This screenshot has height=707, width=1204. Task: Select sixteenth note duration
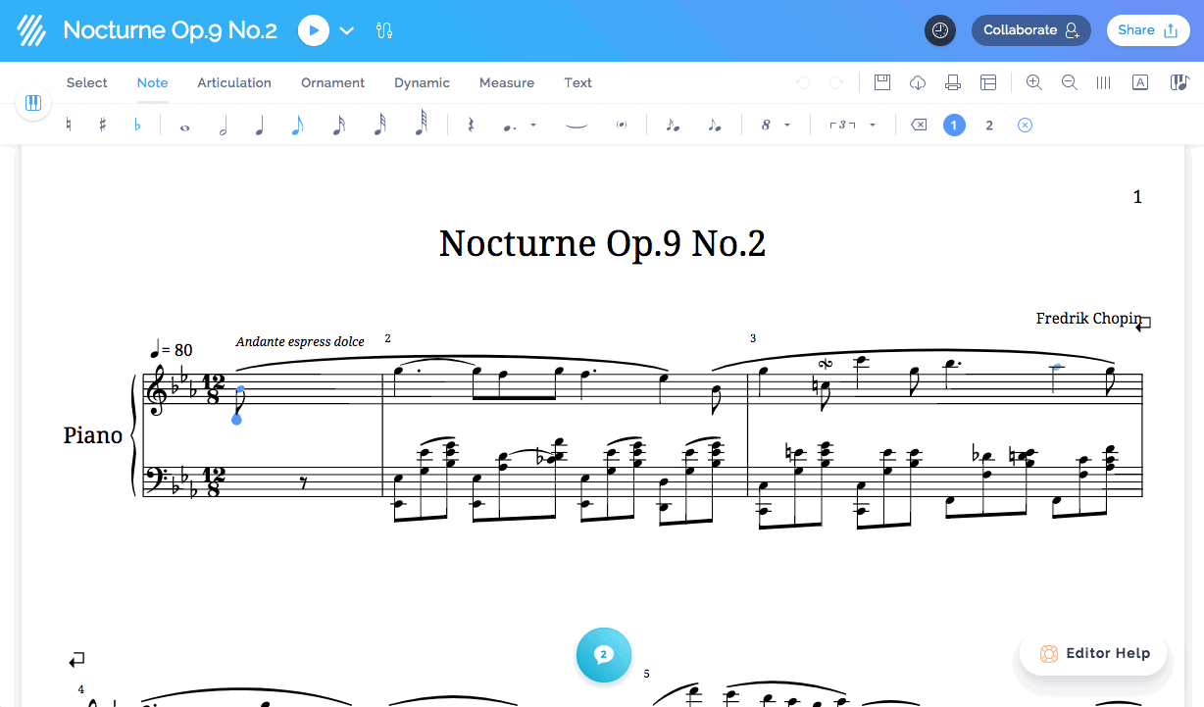(338, 126)
